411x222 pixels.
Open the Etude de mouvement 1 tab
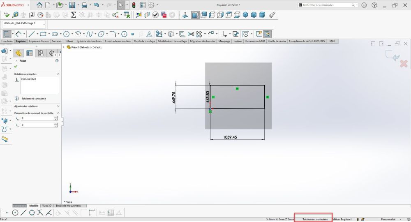pos(69,206)
